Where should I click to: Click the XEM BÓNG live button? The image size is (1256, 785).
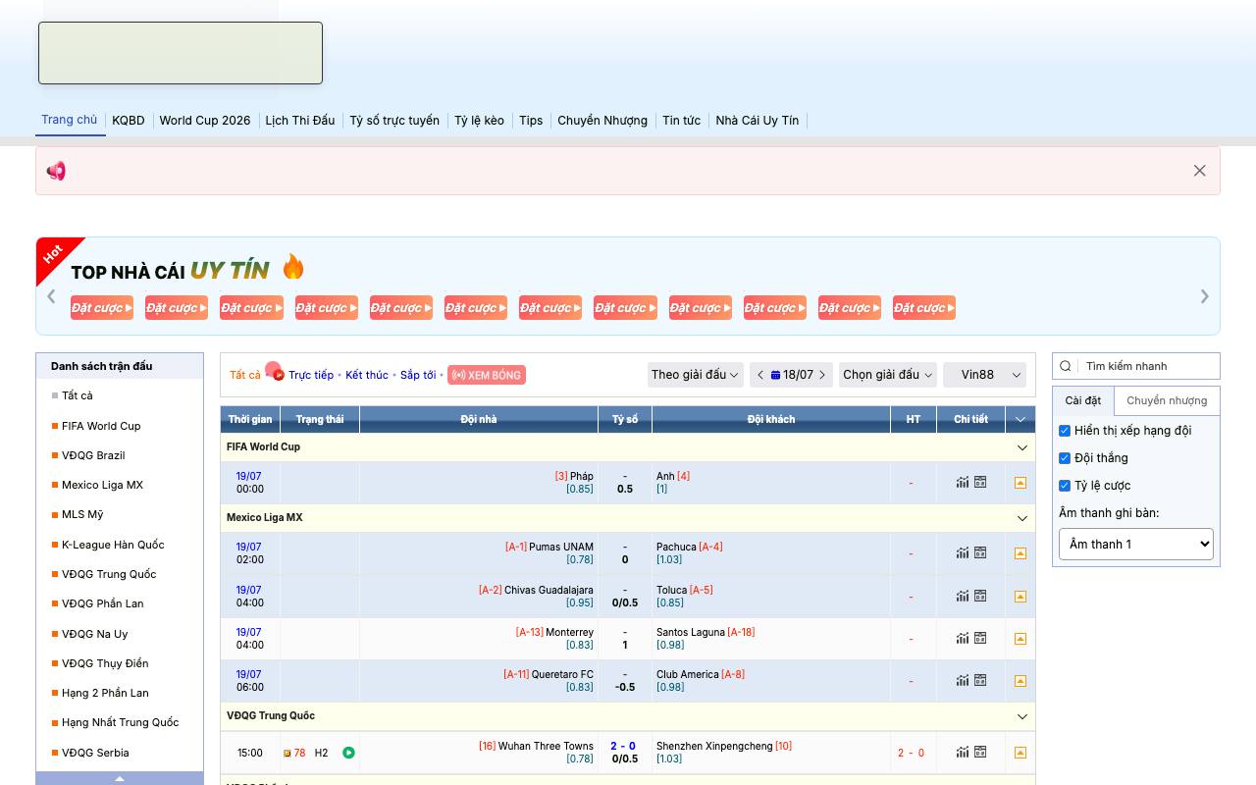pos(487,375)
